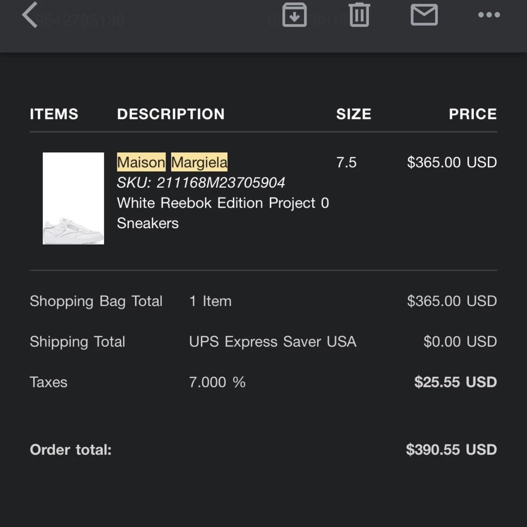Archive this email with the box icon

[x=294, y=15]
